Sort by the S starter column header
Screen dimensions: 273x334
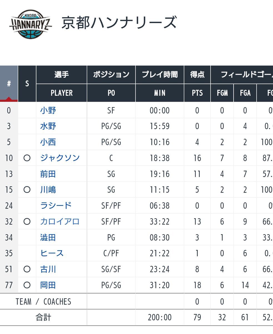tap(27, 84)
